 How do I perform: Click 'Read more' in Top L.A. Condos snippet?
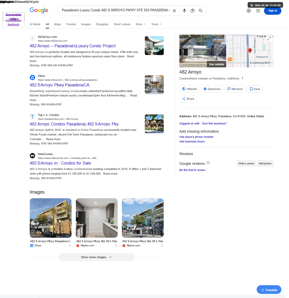click(53, 139)
